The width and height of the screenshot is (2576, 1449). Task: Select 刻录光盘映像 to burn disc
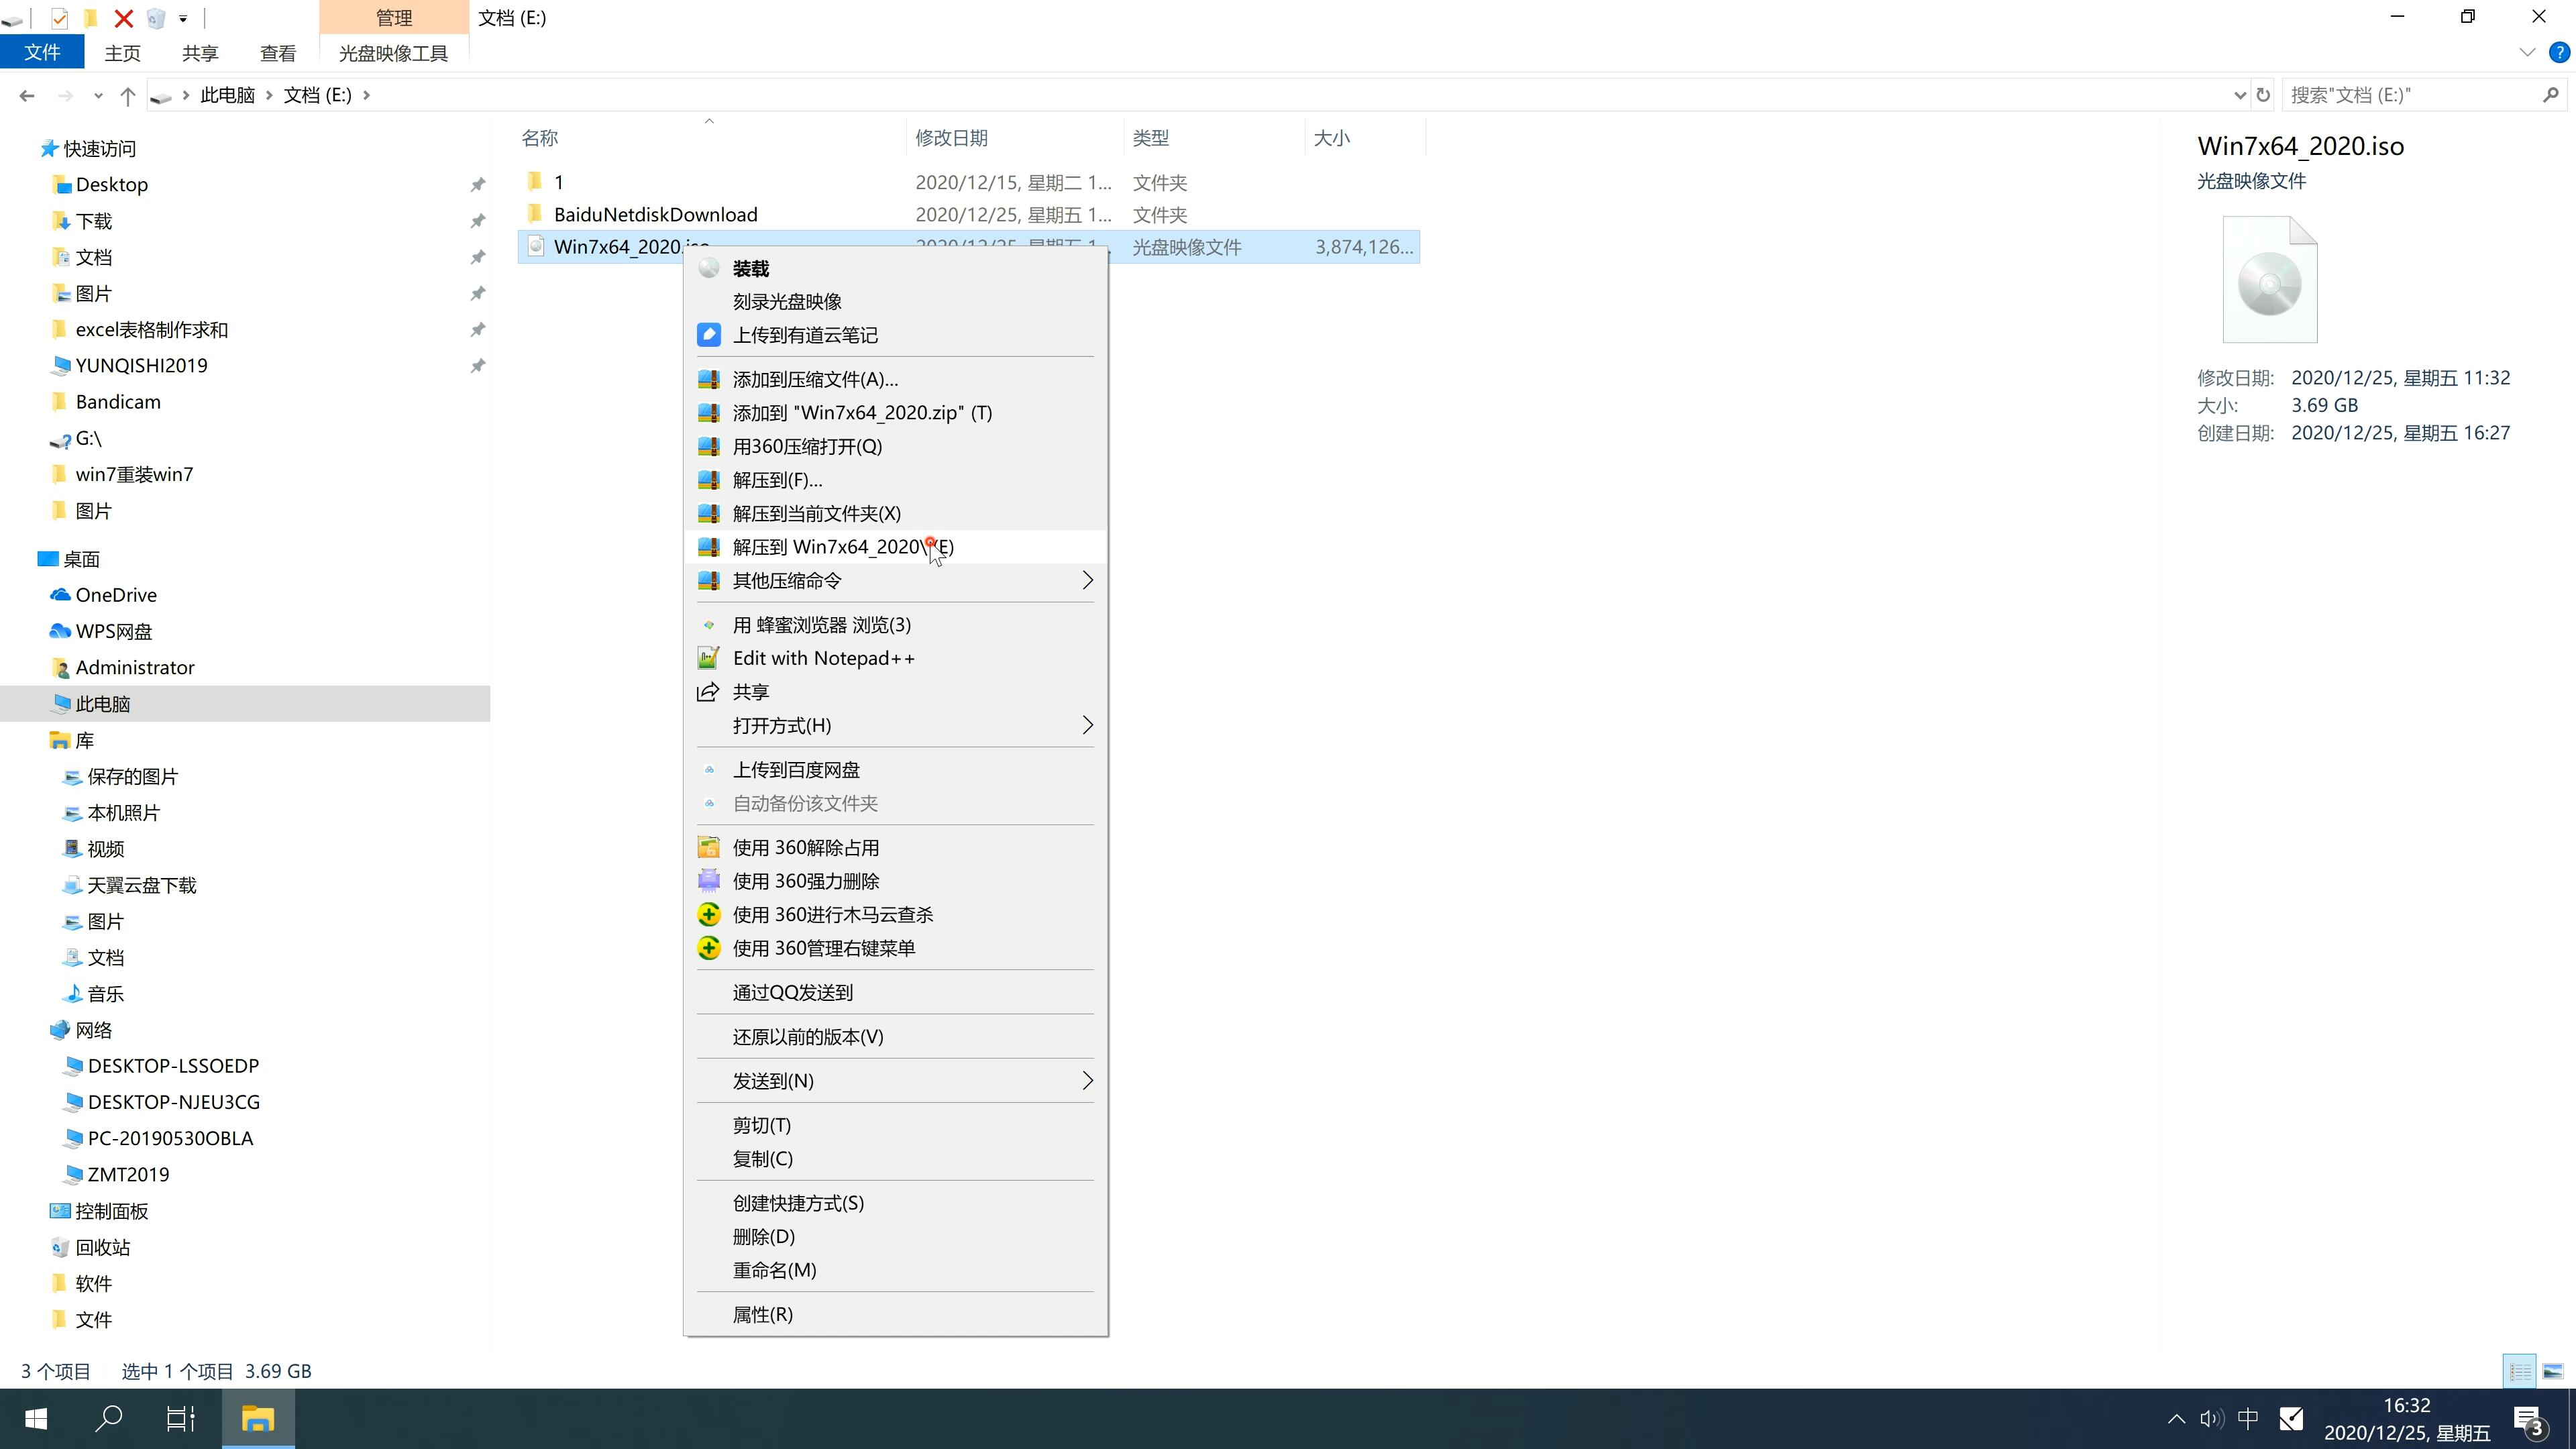click(x=791, y=301)
